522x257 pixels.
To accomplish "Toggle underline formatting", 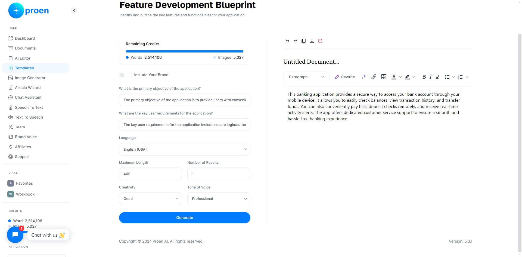I will tap(437, 77).
